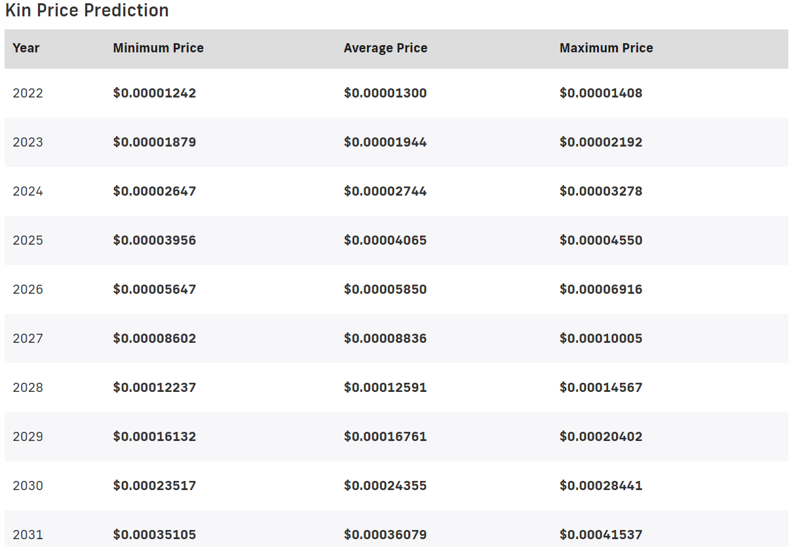Viewport: 789px width, 547px height.
Task: Click the 2029 maximum price $0.00020402
Action: (x=601, y=436)
